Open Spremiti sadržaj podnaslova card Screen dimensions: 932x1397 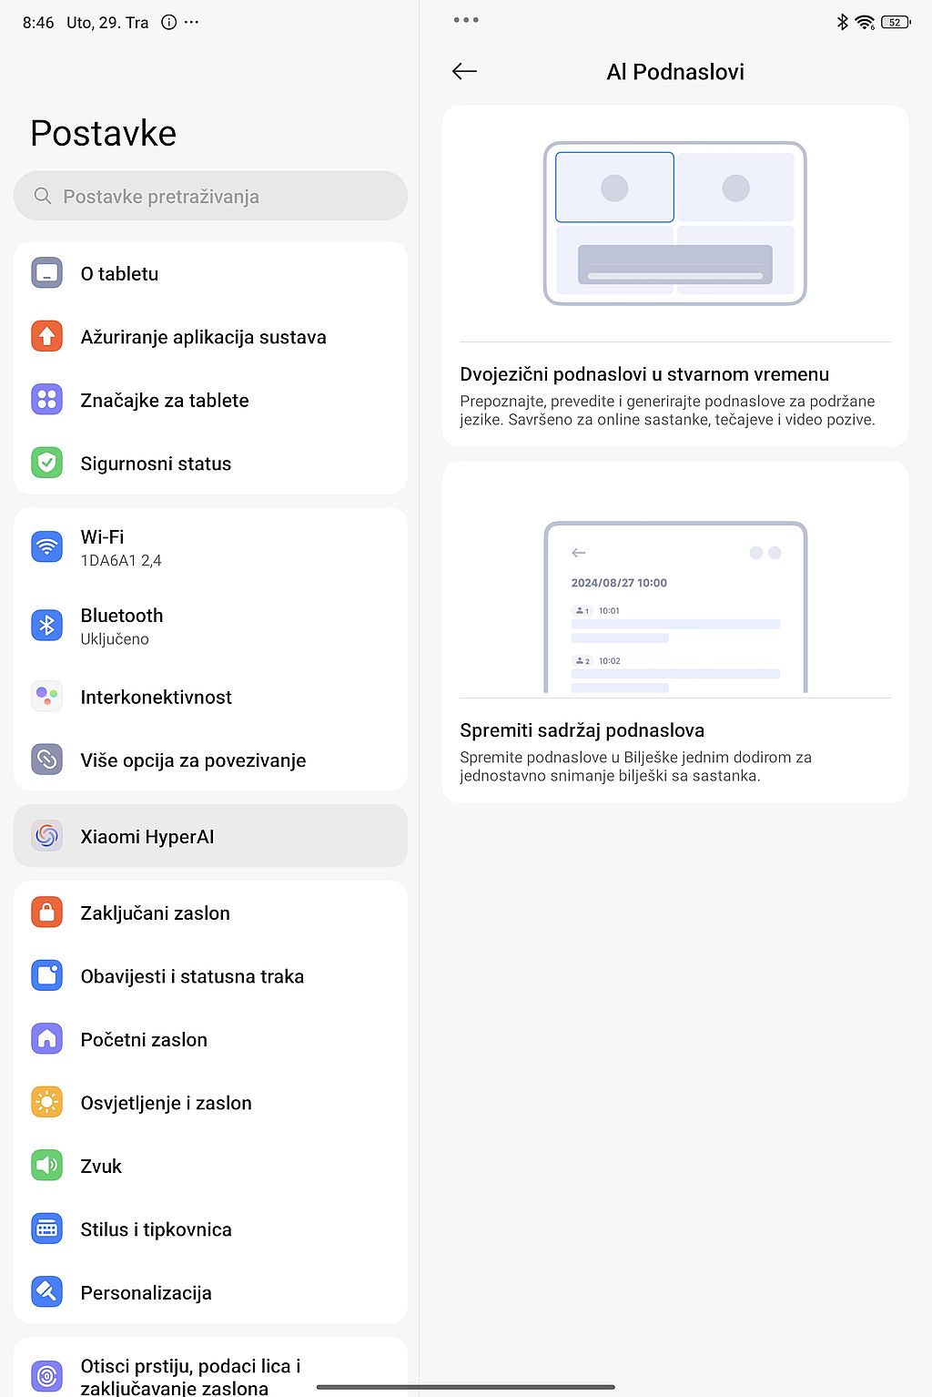(x=675, y=632)
